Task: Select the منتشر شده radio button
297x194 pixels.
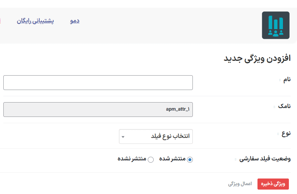Action: pyautogui.click(x=190, y=160)
